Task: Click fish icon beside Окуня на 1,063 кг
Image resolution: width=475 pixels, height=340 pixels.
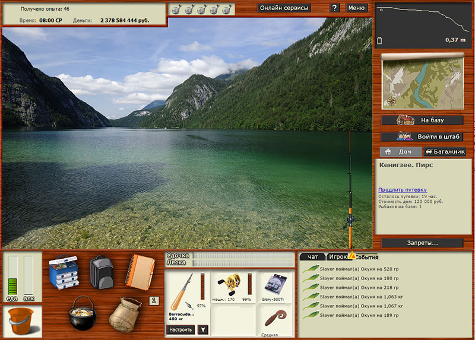Action: pyautogui.click(x=311, y=297)
